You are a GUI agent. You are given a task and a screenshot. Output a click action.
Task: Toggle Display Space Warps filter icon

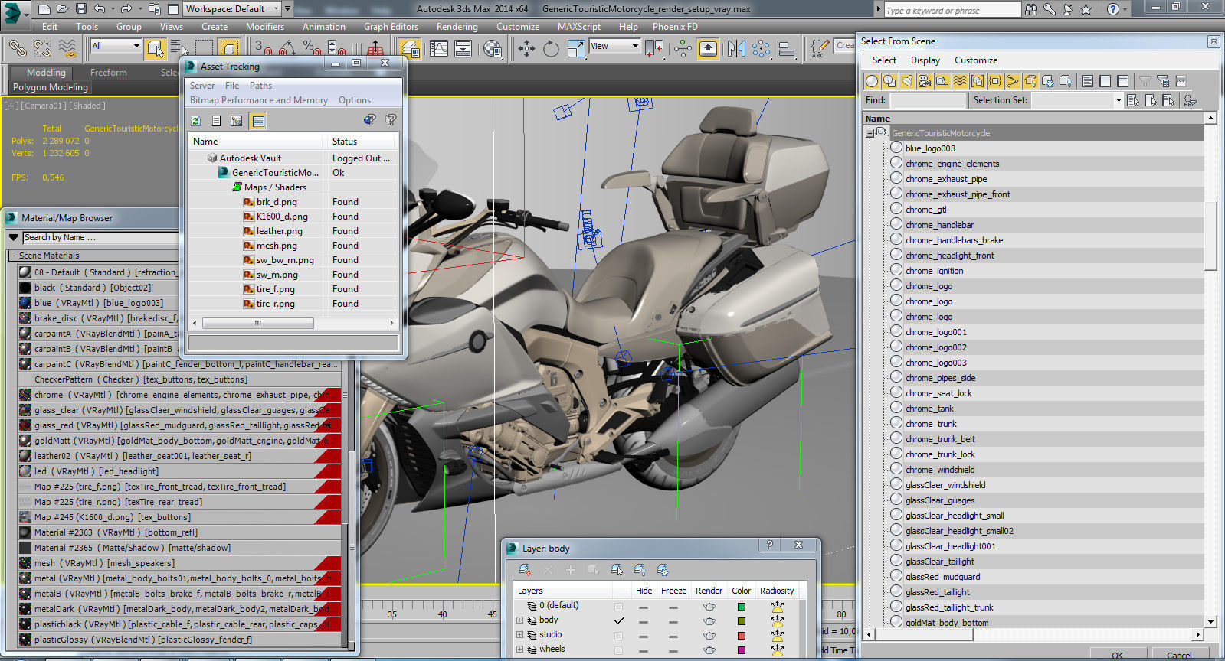tap(960, 81)
